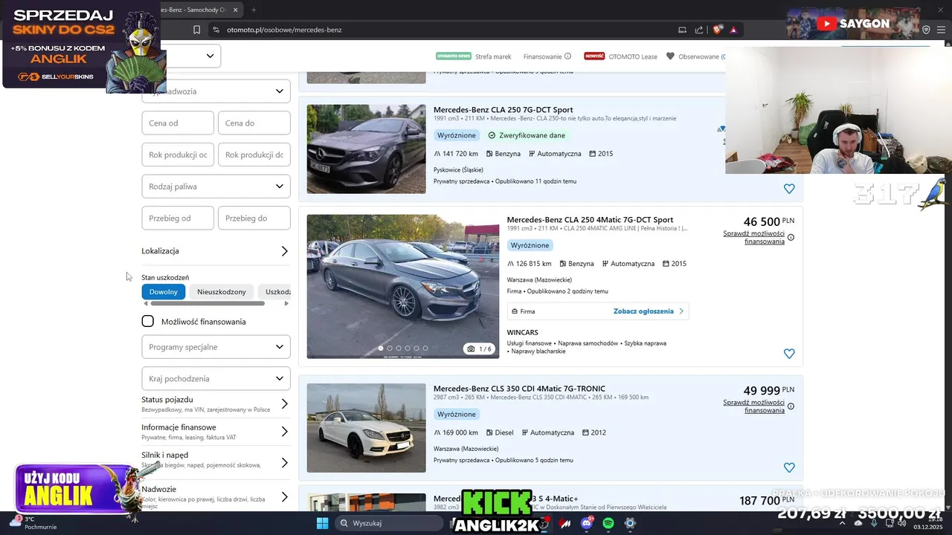
Task: Open the grey CLA 250 7G-DCT Sport car thumbnail
Action: [366, 149]
